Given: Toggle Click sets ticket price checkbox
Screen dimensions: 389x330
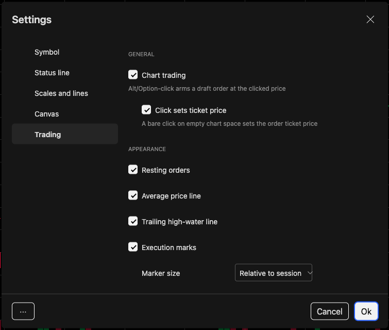Looking at the screenshot, I should pyautogui.click(x=146, y=110).
